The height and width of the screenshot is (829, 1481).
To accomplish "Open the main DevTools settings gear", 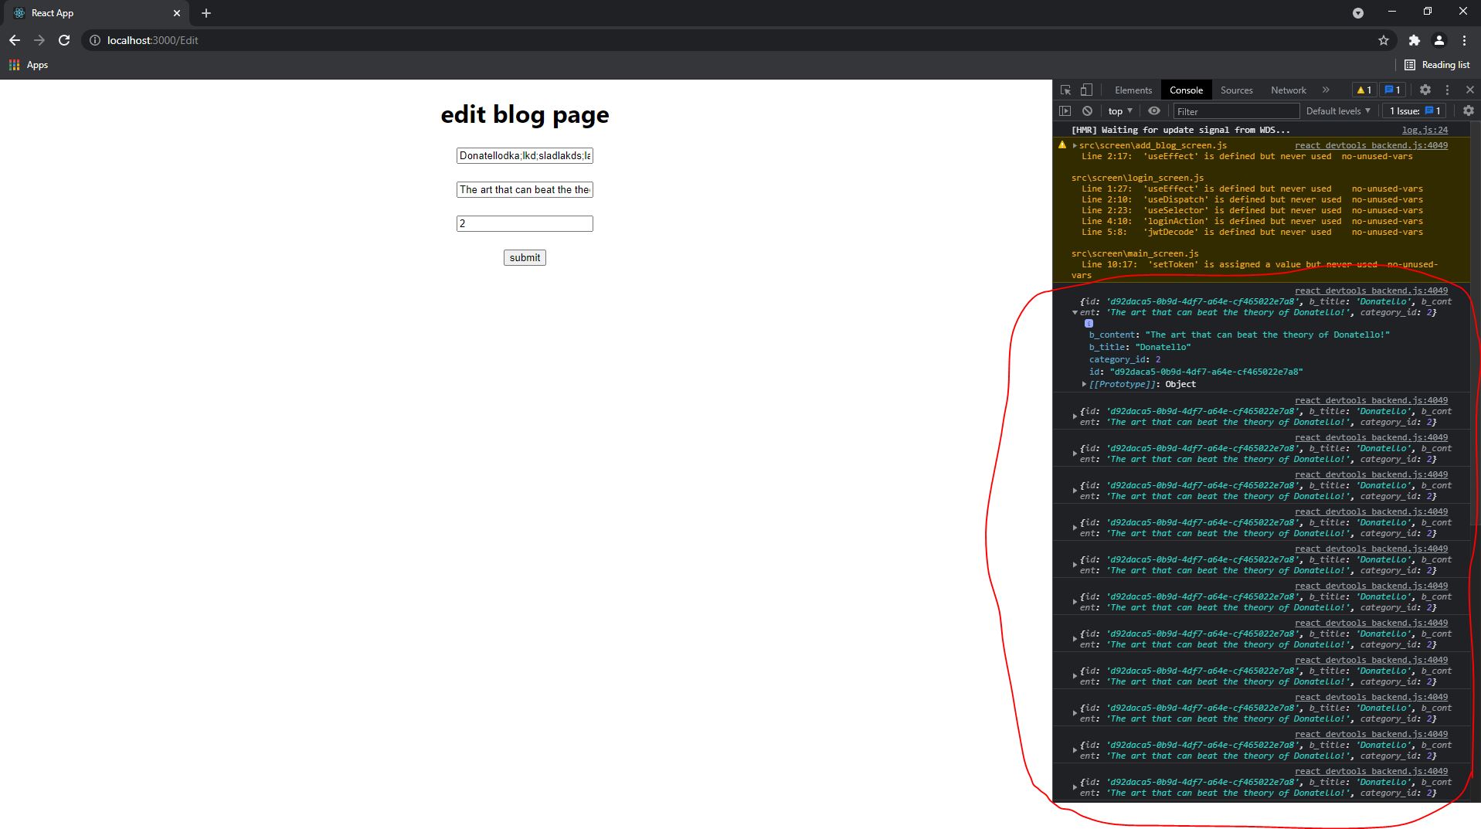I will click(1425, 90).
